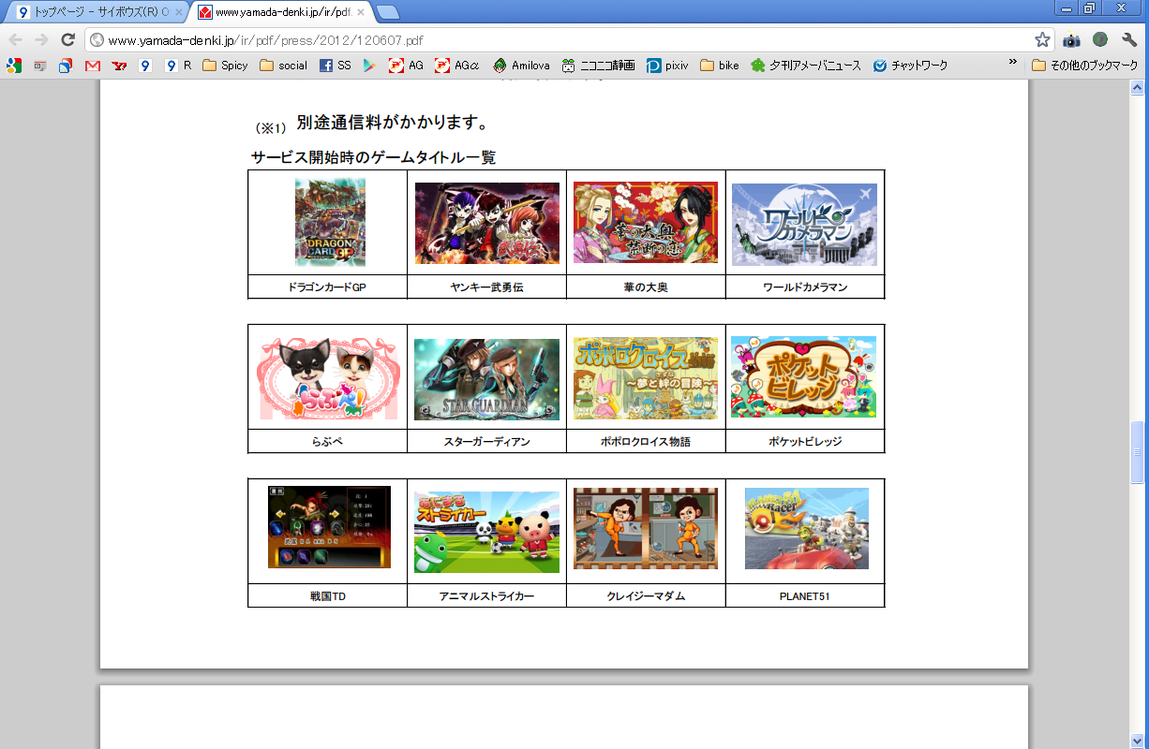Close the サイボウズ tab
This screenshot has width=1149, height=749.
point(179,13)
